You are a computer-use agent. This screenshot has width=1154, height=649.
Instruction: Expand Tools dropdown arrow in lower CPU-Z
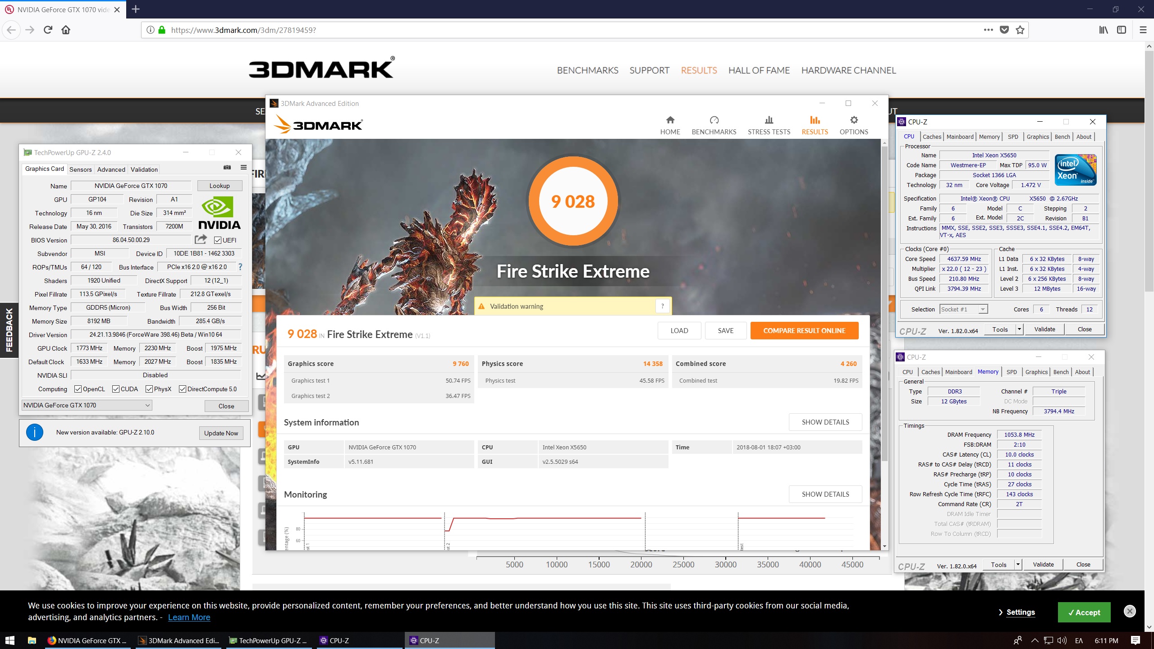point(1018,565)
